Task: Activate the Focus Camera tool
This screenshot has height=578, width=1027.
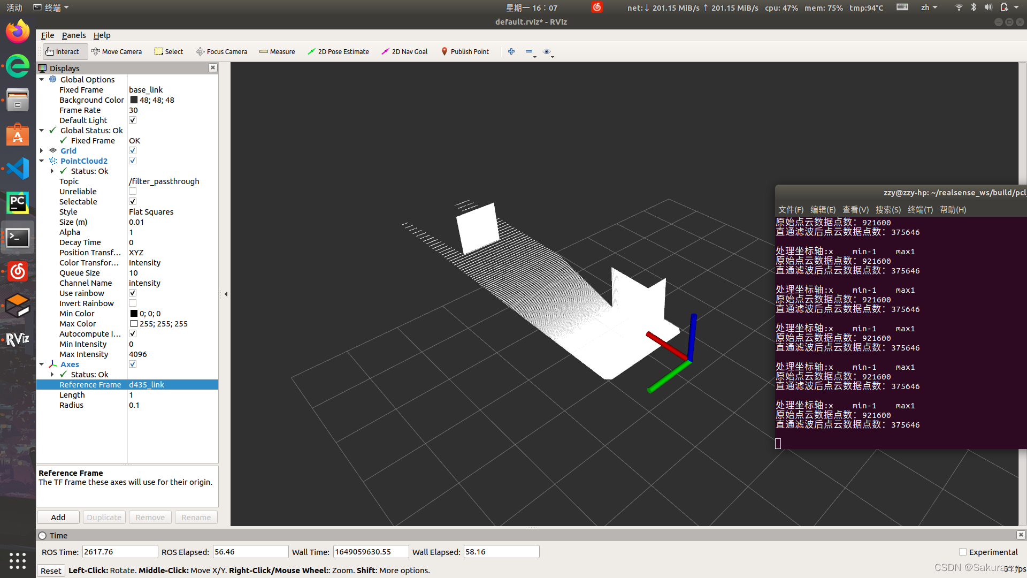Action: [221, 51]
